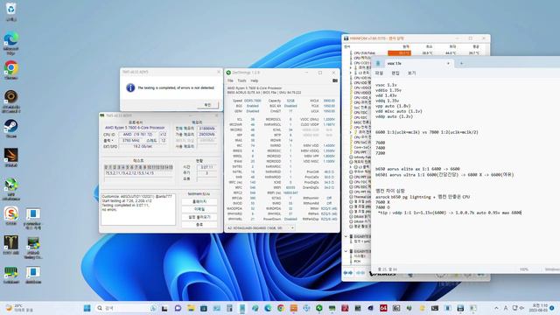
Task: Open the Help menu in ZenTimings
Action: click(254, 80)
